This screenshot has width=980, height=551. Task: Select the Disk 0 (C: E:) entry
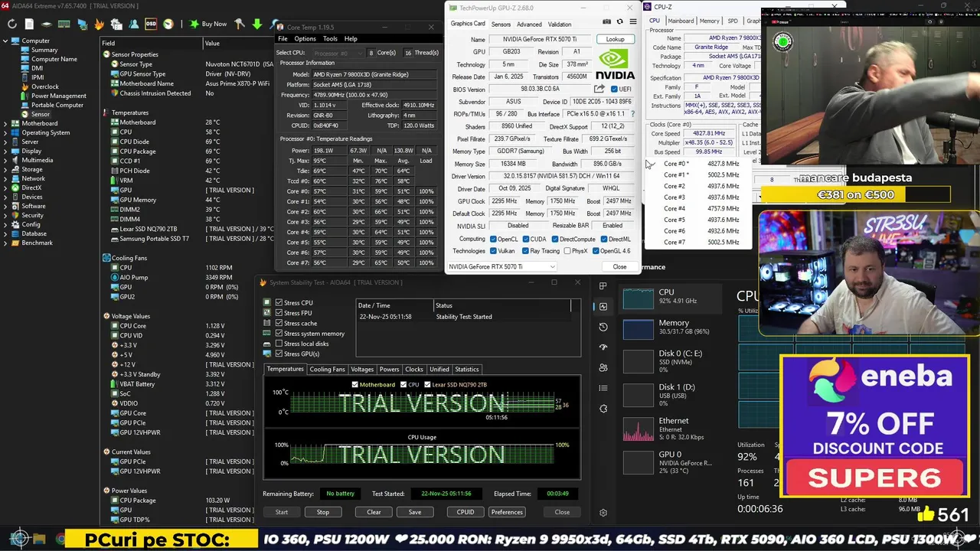pos(669,361)
